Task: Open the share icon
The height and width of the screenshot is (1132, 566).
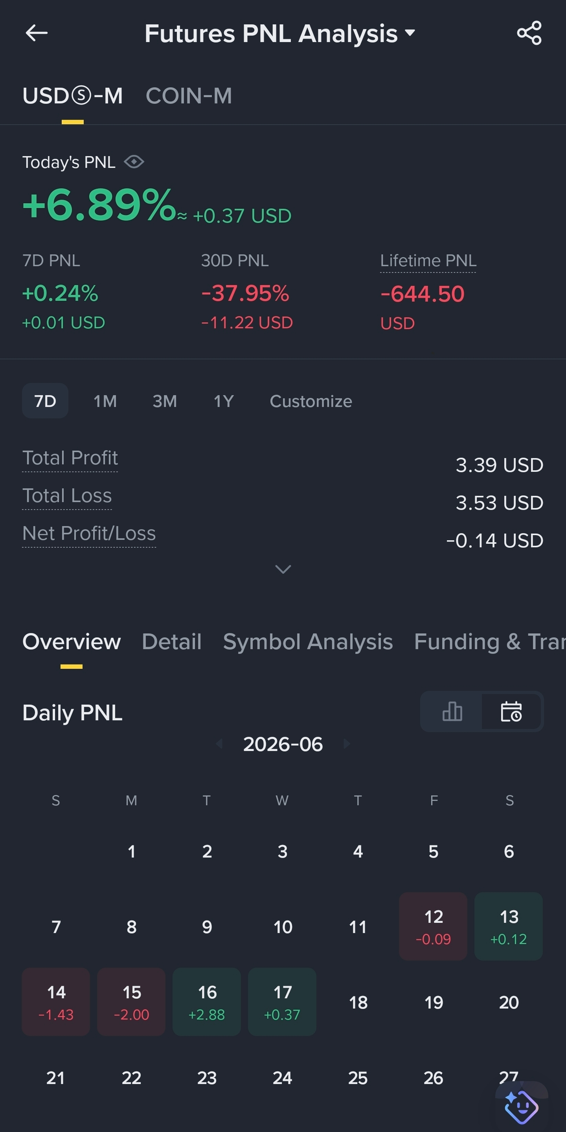Action: coord(529,33)
